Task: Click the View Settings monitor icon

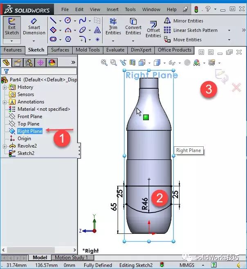Action: click(212, 63)
